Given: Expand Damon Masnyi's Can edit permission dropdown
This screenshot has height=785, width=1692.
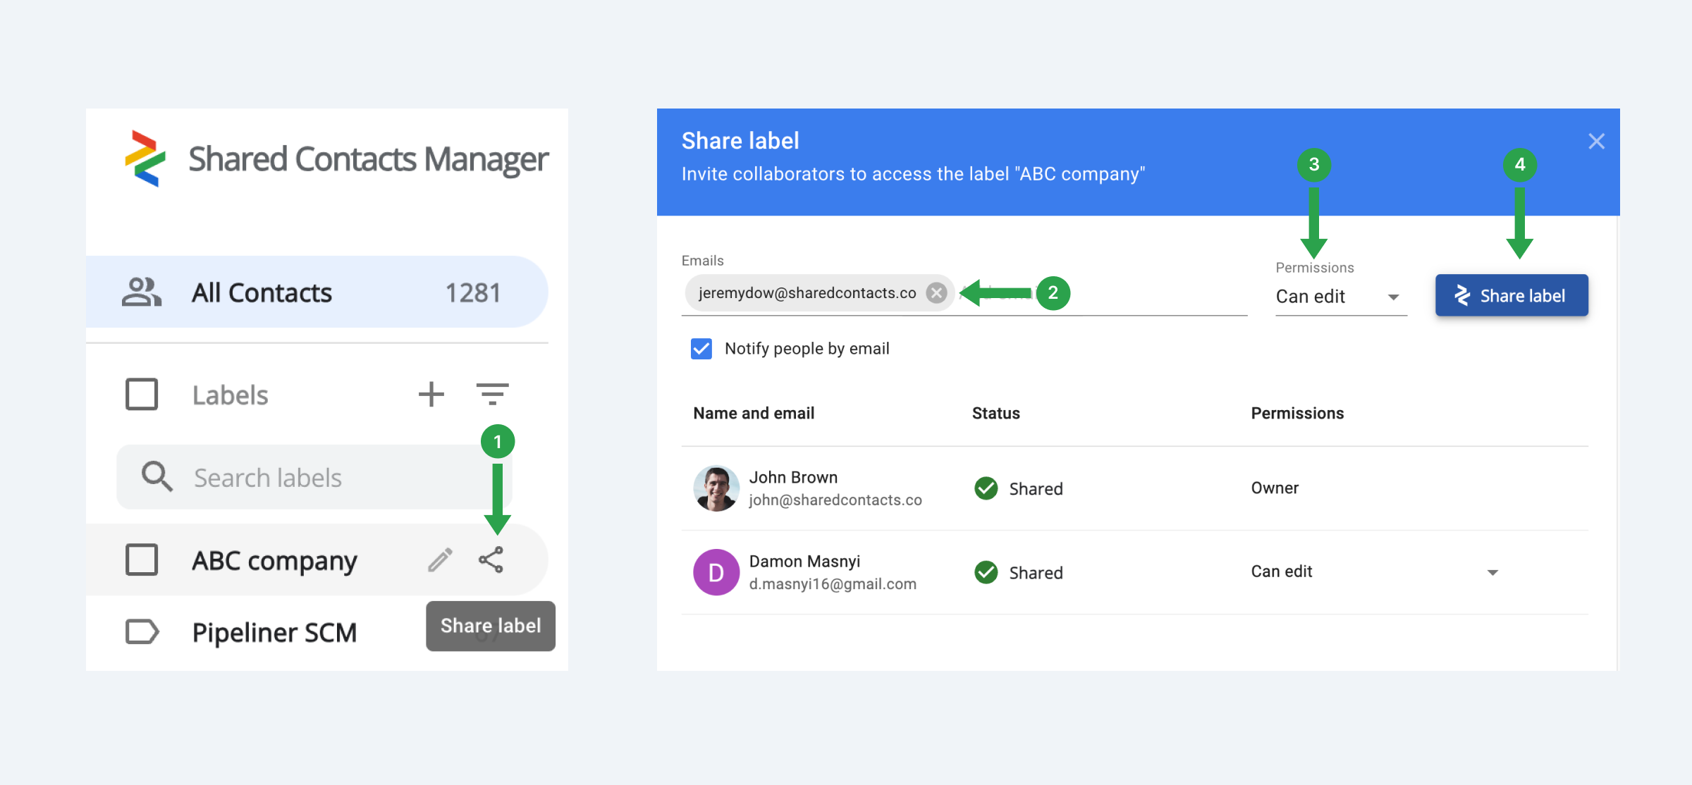Looking at the screenshot, I should 1492,572.
